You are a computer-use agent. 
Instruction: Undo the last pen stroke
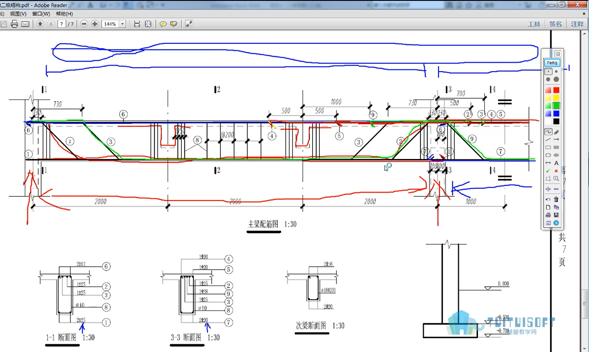point(548,199)
